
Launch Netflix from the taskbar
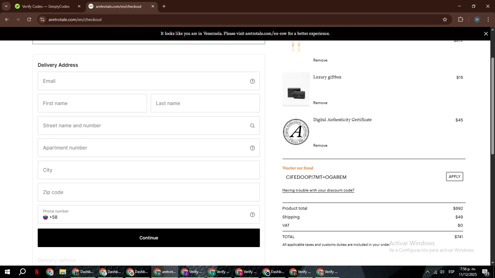(37, 272)
